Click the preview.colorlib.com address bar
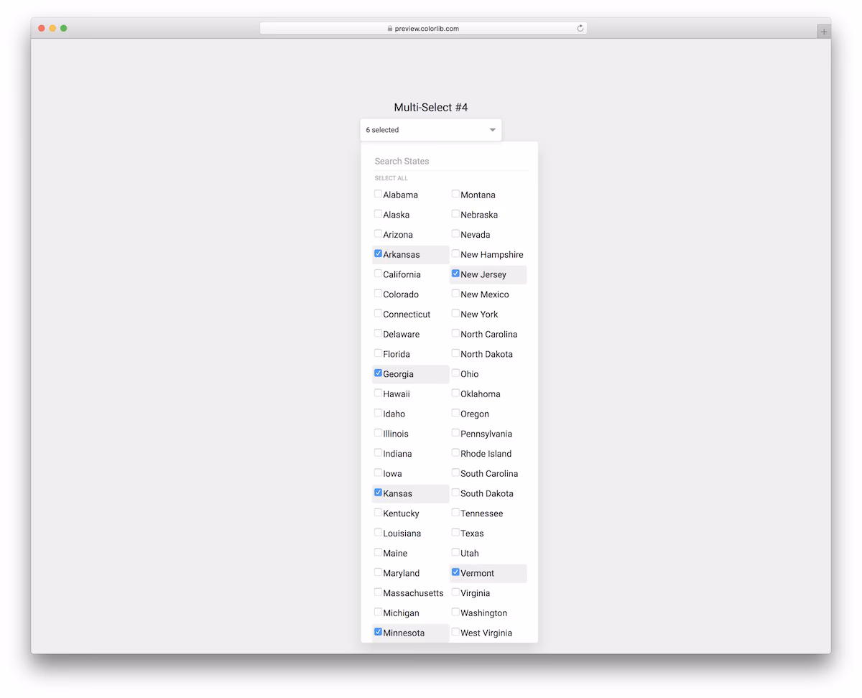The height and width of the screenshot is (698, 862). point(424,29)
